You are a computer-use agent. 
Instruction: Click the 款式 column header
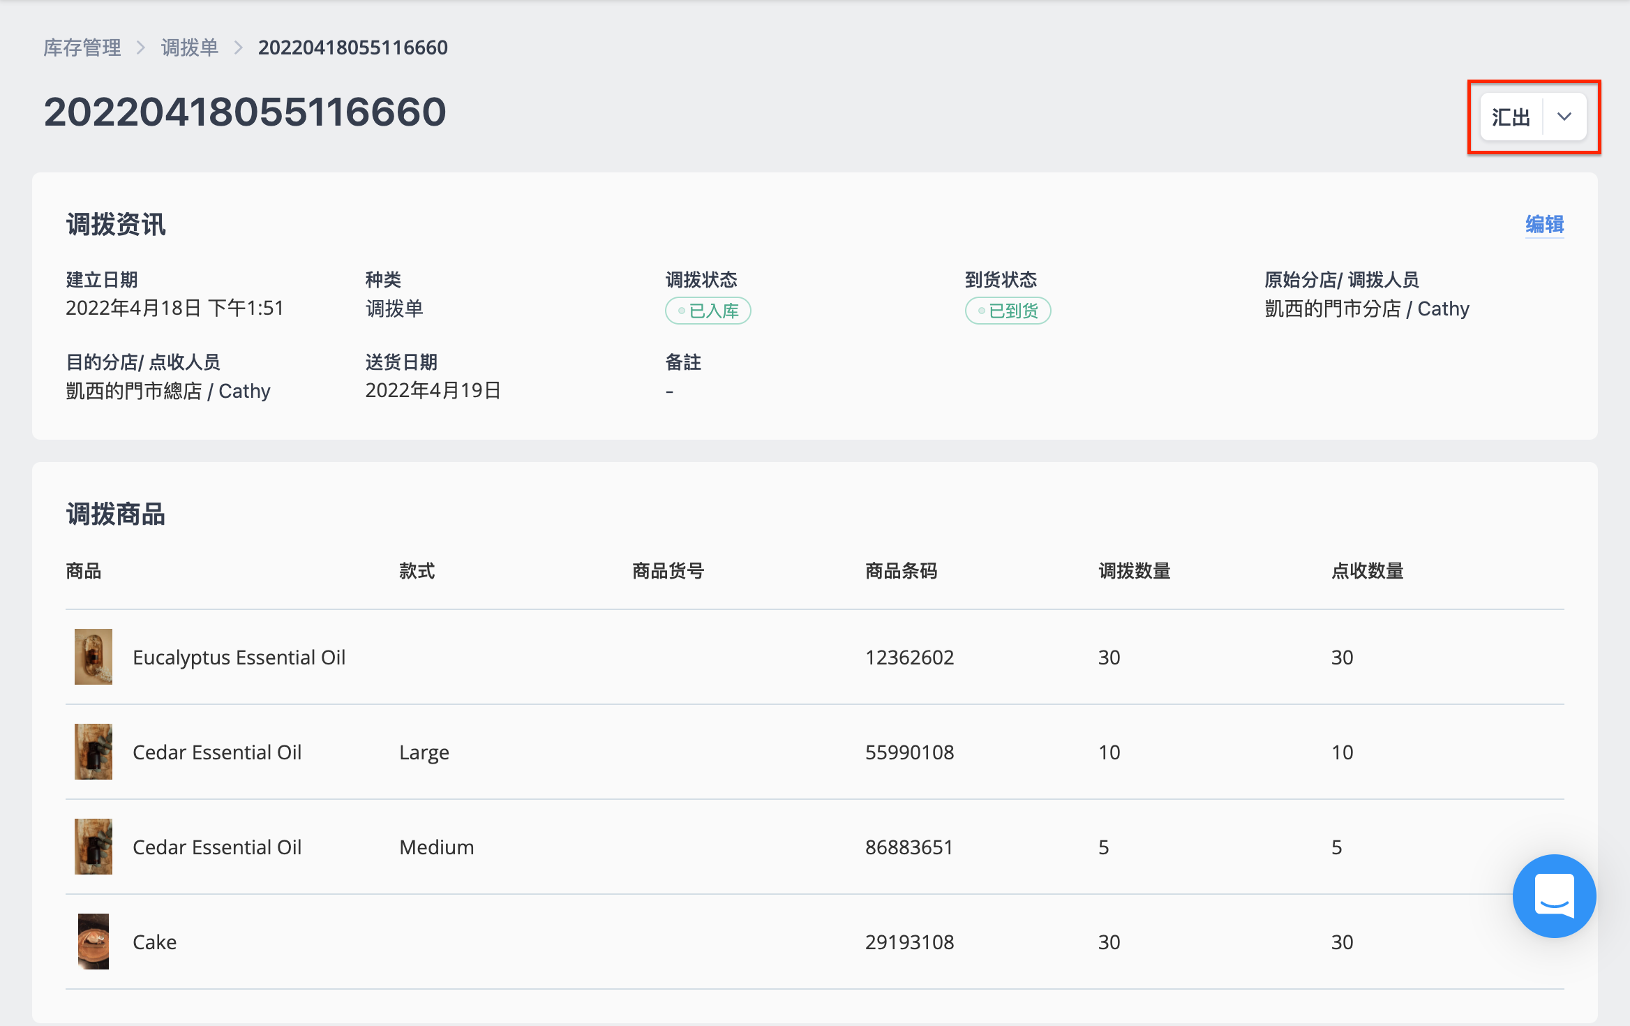click(417, 571)
